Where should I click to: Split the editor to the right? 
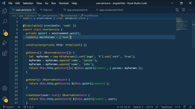point(183,10)
